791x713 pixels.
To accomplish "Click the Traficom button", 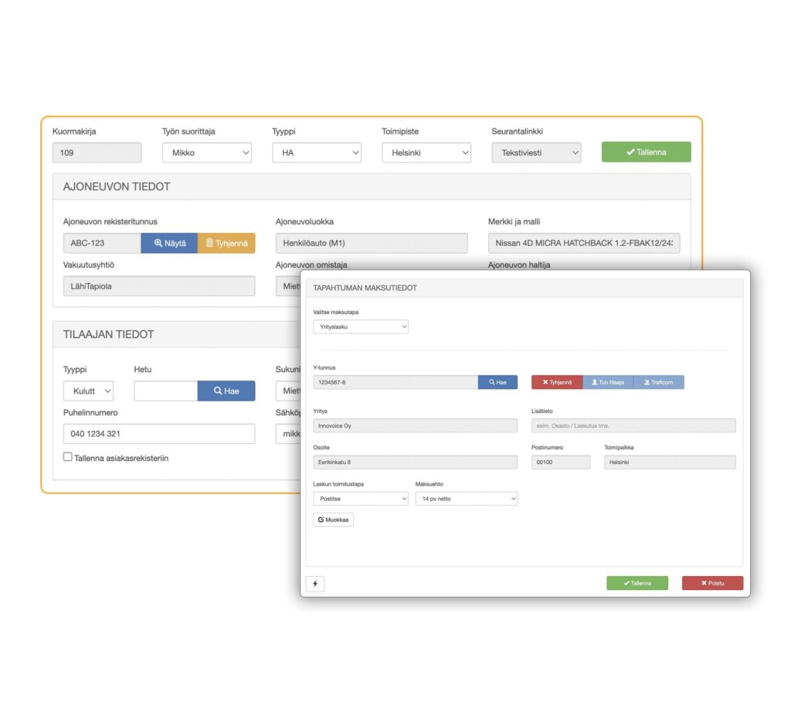I will (x=659, y=382).
